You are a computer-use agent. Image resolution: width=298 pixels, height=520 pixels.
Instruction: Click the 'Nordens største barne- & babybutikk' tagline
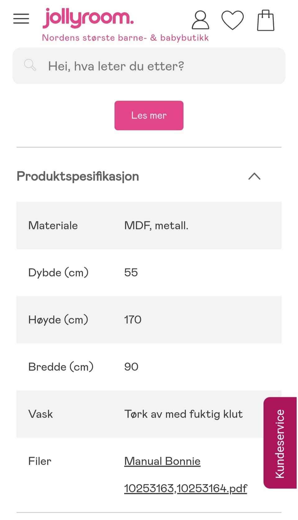click(x=125, y=38)
